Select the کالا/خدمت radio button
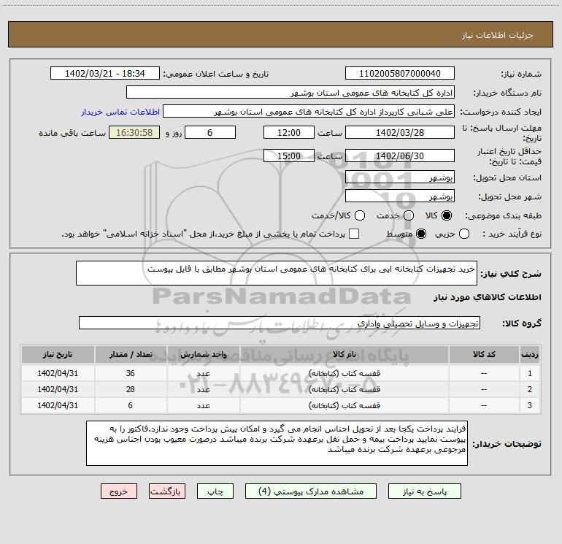The height and width of the screenshot is (544, 562). click(x=360, y=215)
